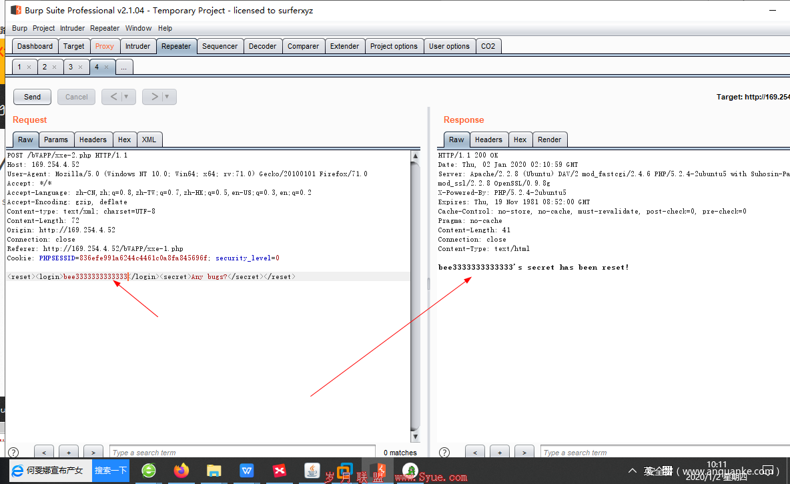Focus the response search term field
Viewport: 790px width, 484px height.
pos(665,452)
